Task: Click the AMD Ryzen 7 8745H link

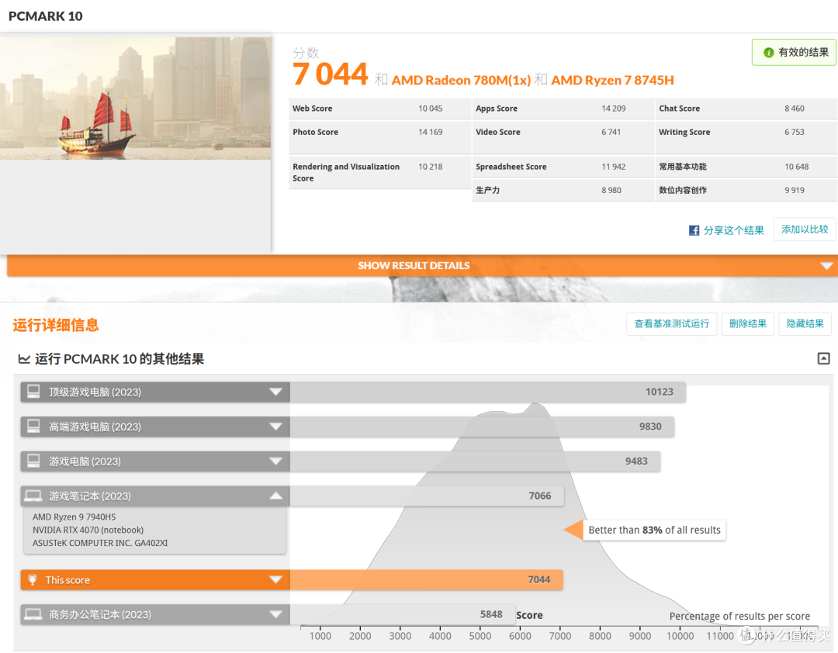Action: 612,80
